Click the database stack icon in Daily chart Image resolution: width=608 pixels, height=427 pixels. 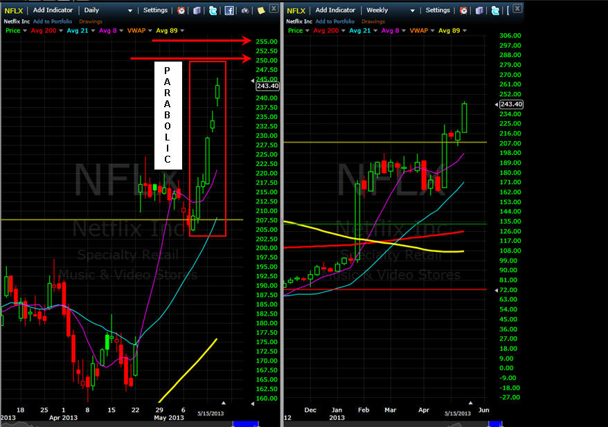click(197, 10)
